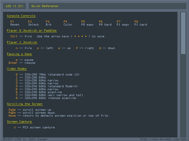Viewport: 189px width, 141px height.
Task: Click the '= -- PCX screen capture' line
Action: click(x=34, y=127)
